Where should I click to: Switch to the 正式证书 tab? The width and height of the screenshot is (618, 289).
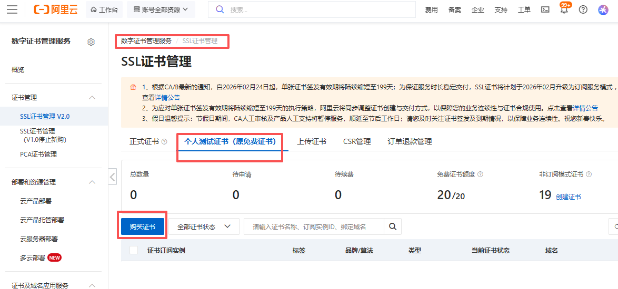tap(144, 141)
